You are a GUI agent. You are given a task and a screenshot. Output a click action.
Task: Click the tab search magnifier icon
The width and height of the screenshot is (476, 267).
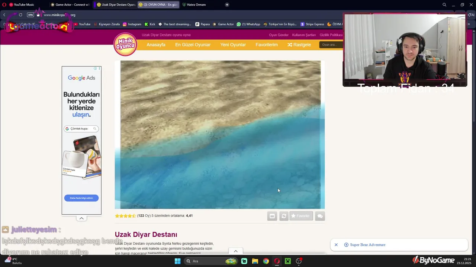(444, 4)
